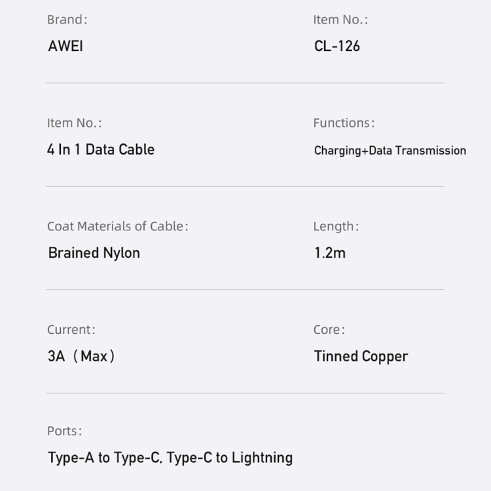This screenshot has height=491, width=491.
Task: Select the 3A (Max) current value
Action: (x=81, y=356)
